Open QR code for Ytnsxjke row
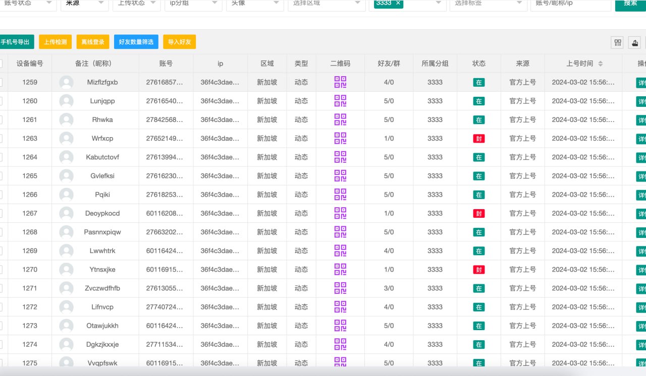646x376 pixels. [x=340, y=269]
